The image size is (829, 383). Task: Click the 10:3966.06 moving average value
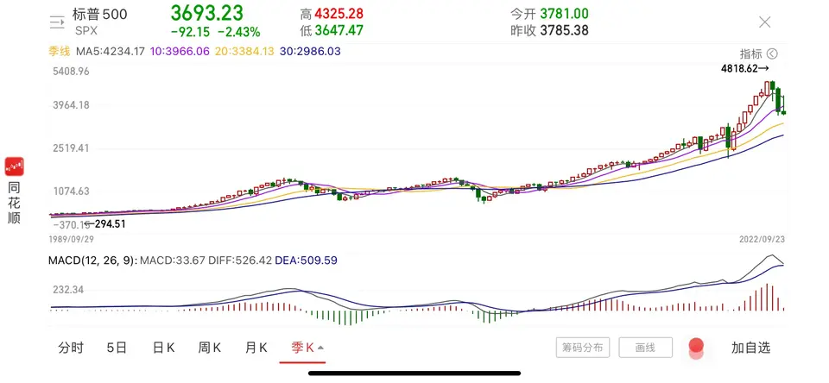[180, 51]
